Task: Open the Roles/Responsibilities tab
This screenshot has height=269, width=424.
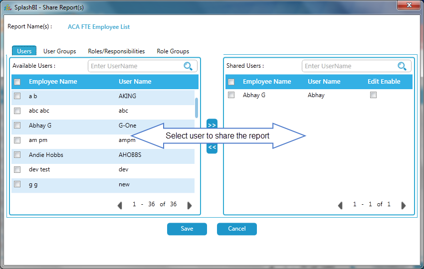Action: pyautogui.click(x=116, y=51)
